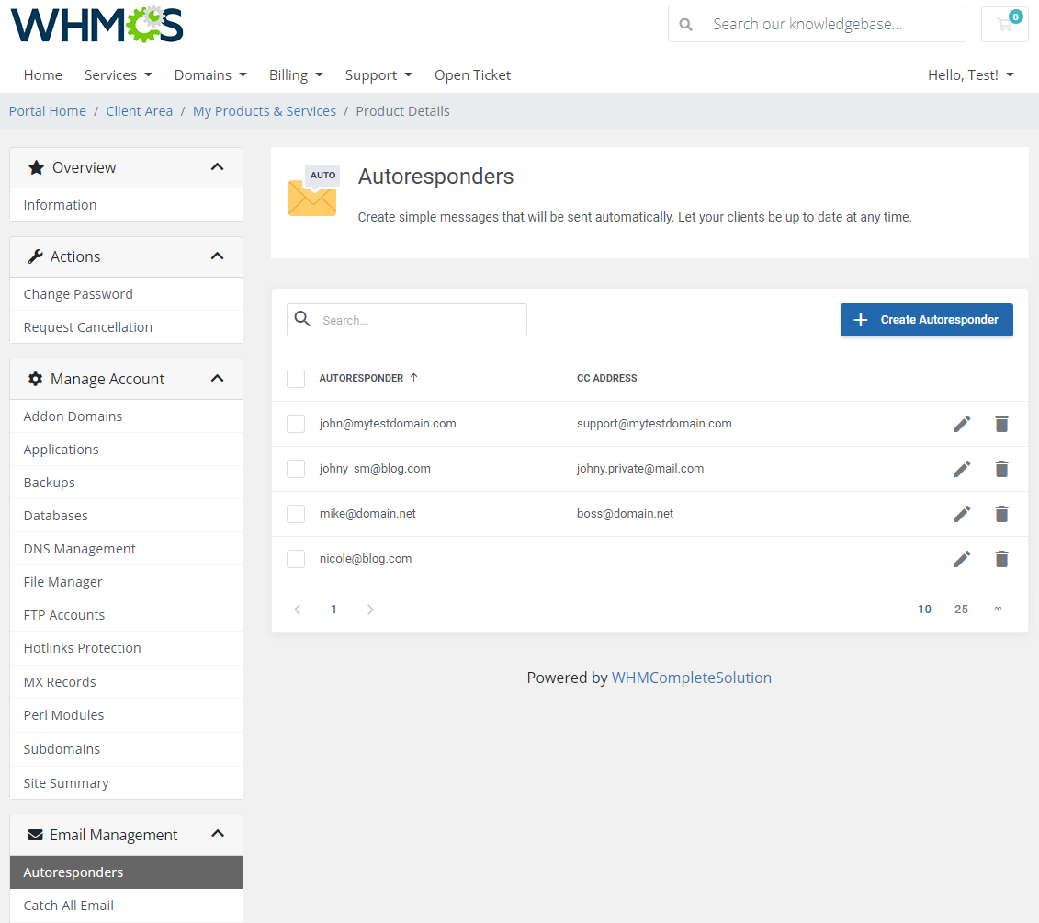Screen dimensions: 1039x923
Task: Delete mike@domain.net autoresponder via trash icon
Action: pos(1001,513)
